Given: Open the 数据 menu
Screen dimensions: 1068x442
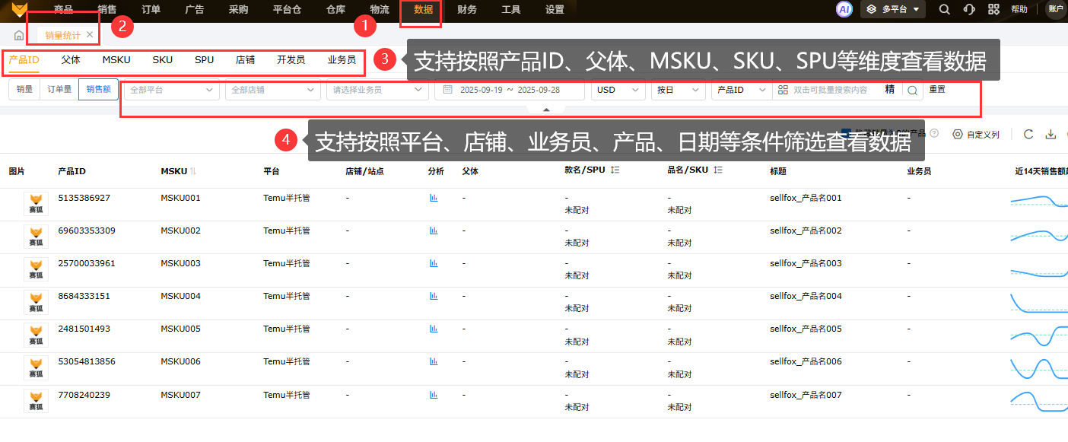Looking at the screenshot, I should pos(424,10).
